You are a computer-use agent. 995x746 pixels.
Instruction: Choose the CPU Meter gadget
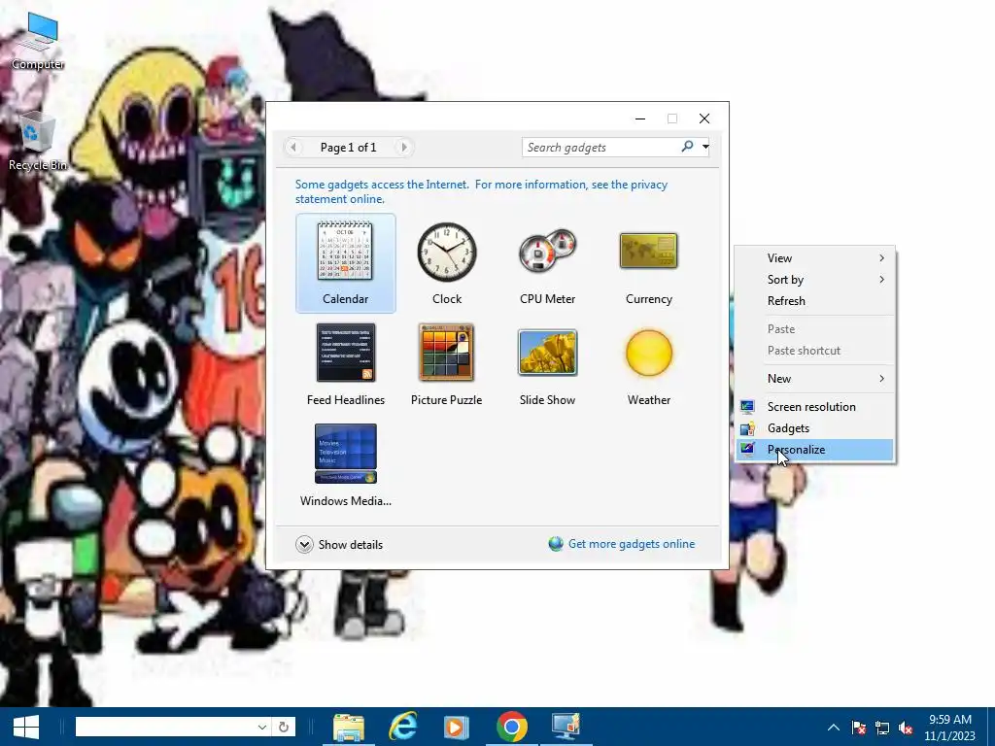click(x=548, y=263)
